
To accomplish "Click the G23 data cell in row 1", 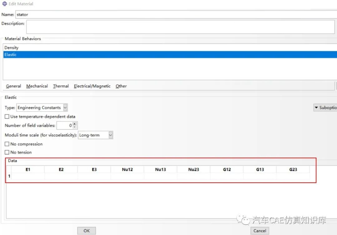I will pyautogui.click(x=293, y=176).
